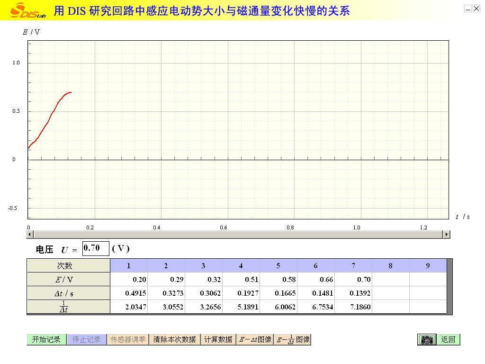Close the DIS experiment window
The width and height of the screenshot is (485, 364).
tap(476, 9)
